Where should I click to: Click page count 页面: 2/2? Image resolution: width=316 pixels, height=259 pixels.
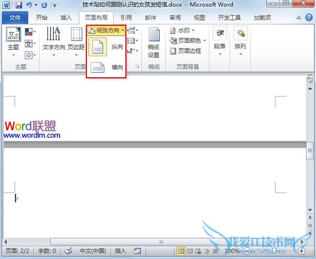[x=17, y=251]
